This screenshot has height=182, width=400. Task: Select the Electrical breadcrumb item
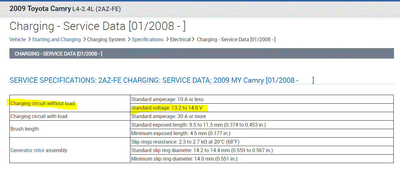point(180,40)
